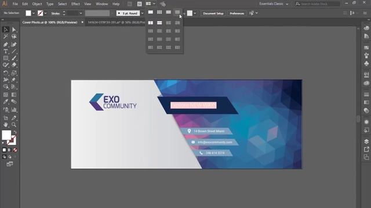Select the Selection tool (black arrow)
371x208 pixels.
click(6, 29)
